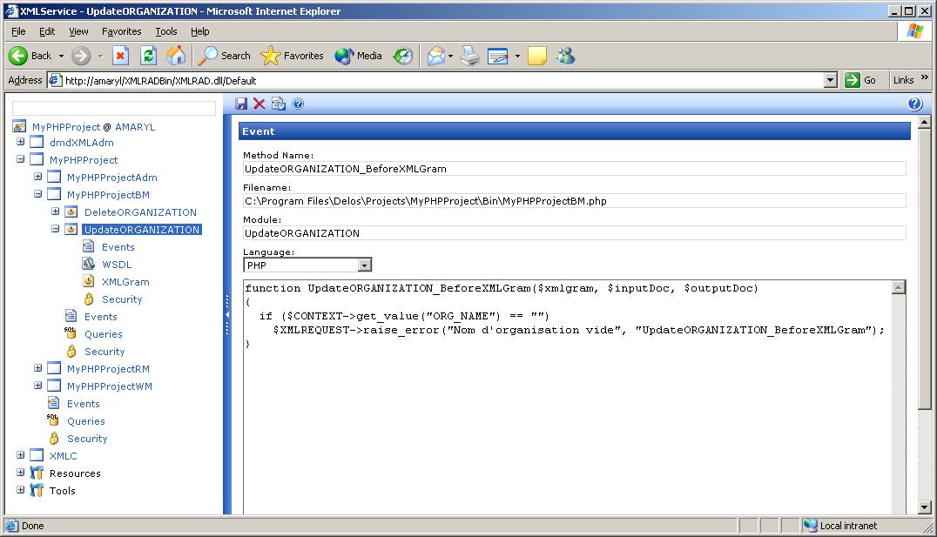
Task: Select WSDL under UpdateORGANIZATION
Action: click(x=117, y=265)
